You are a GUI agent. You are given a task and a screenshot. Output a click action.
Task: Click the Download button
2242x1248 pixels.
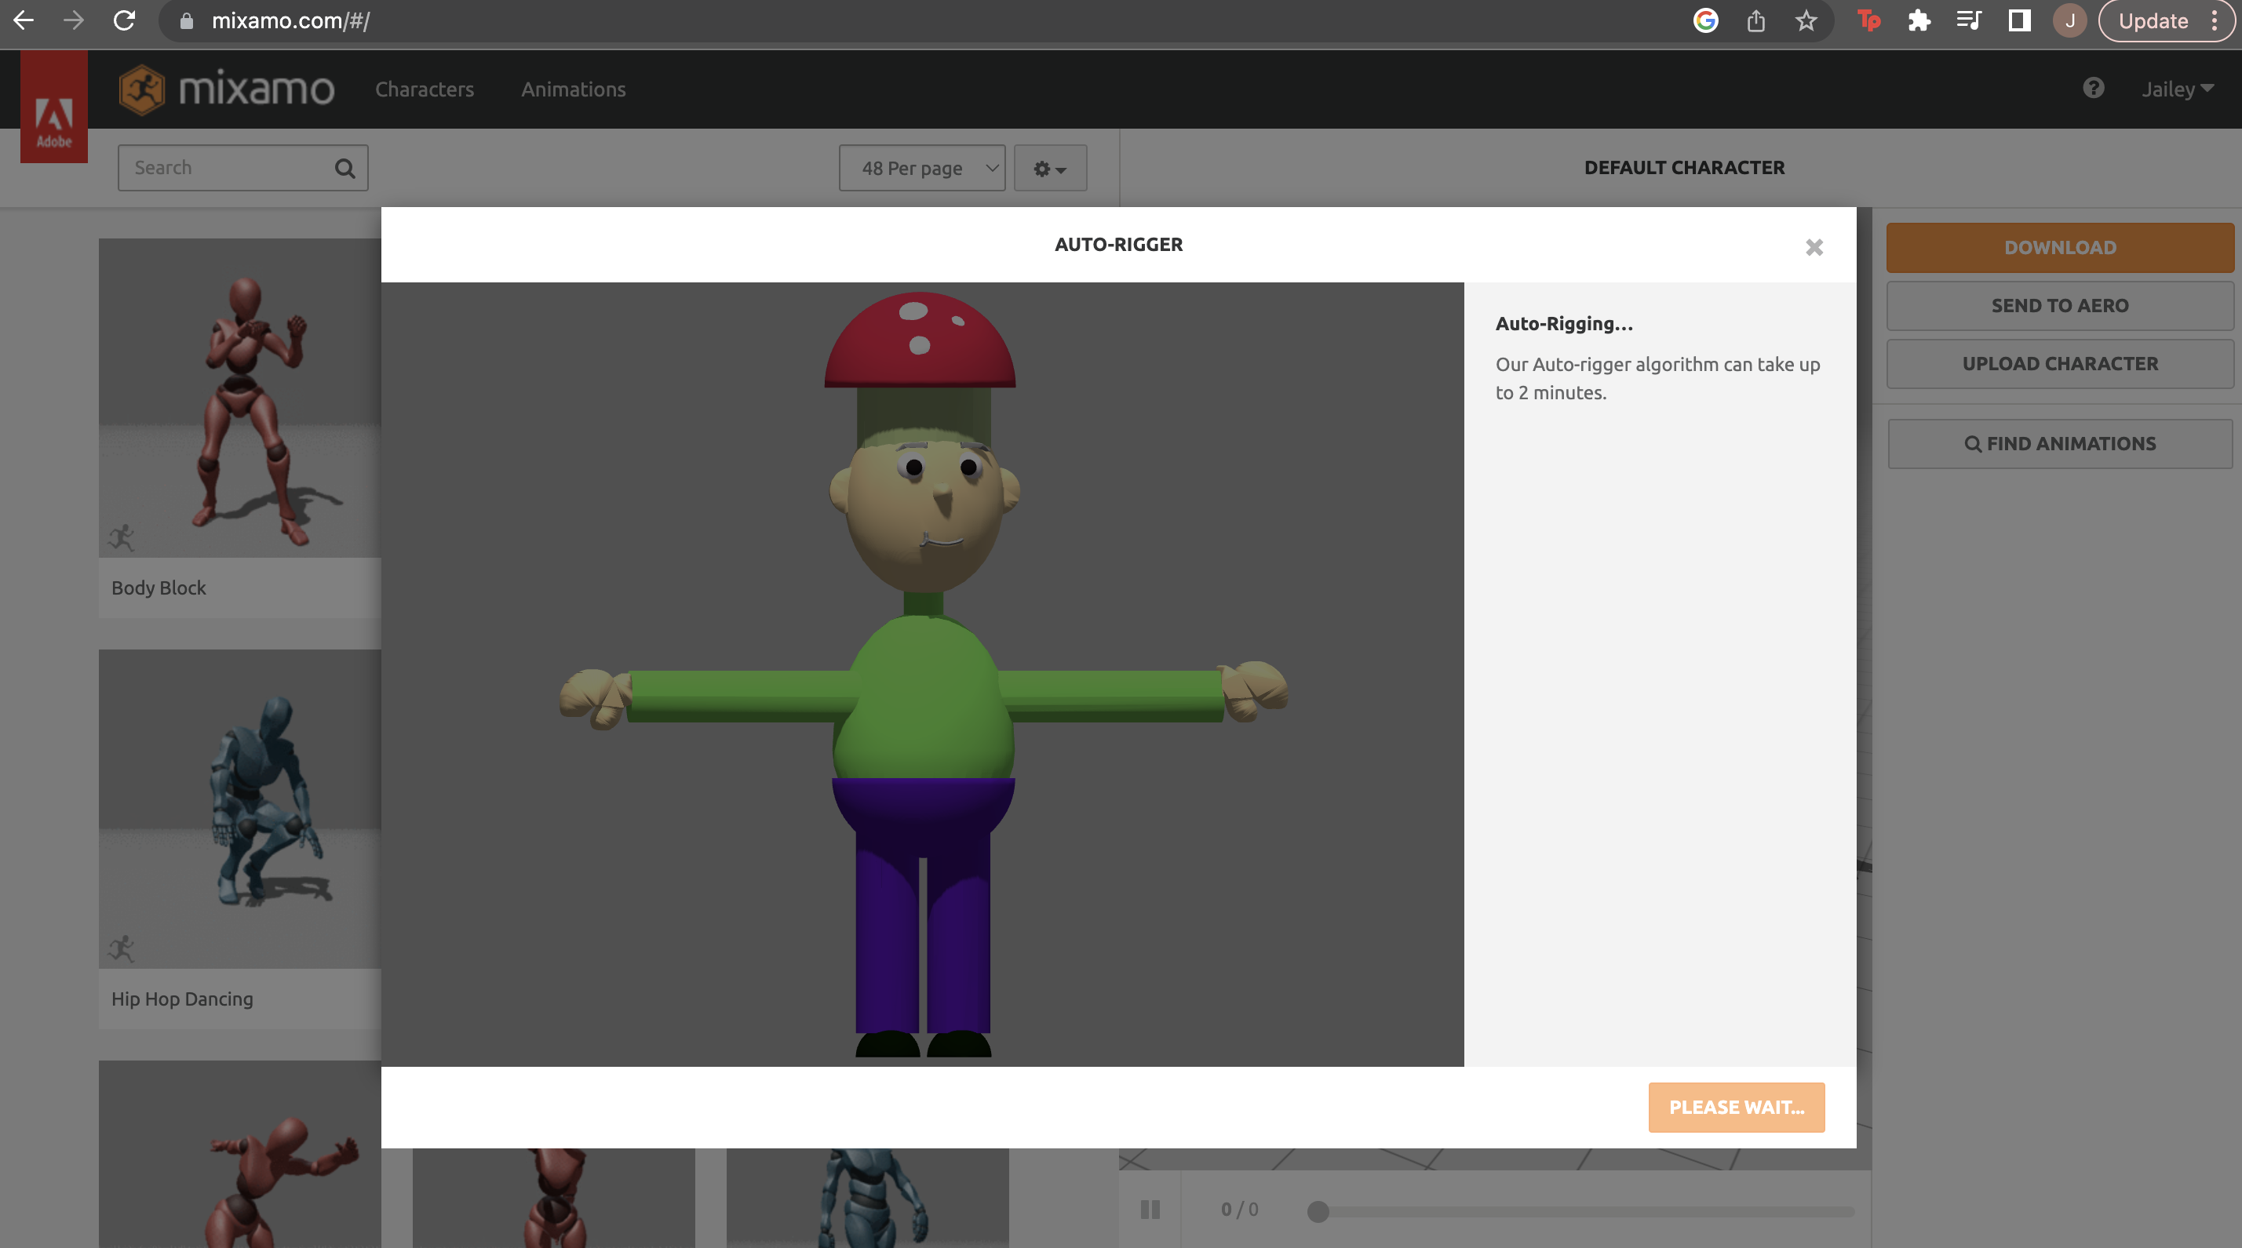[x=2060, y=248]
